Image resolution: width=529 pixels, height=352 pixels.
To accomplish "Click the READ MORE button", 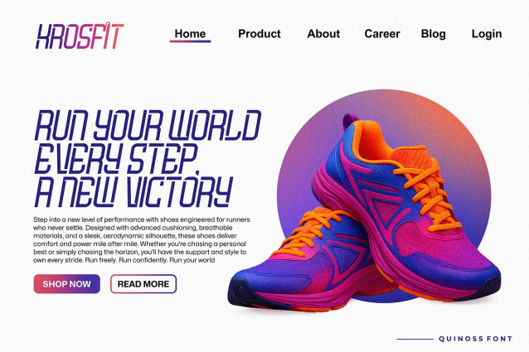I will [x=143, y=284].
